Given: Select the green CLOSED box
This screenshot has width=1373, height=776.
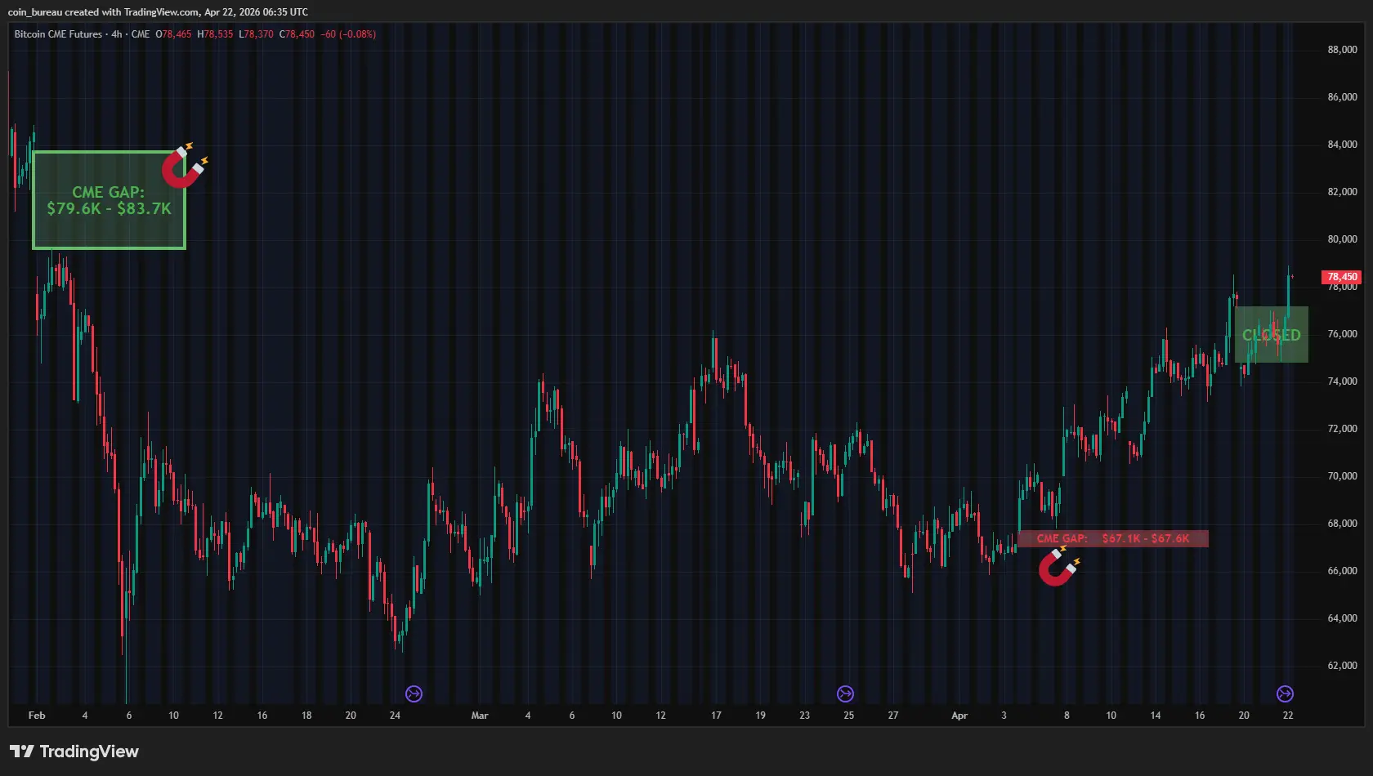Looking at the screenshot, I should coord(1272,335).
